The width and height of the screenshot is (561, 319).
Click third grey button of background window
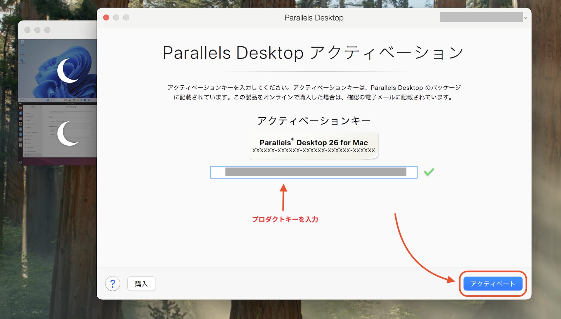47,30
